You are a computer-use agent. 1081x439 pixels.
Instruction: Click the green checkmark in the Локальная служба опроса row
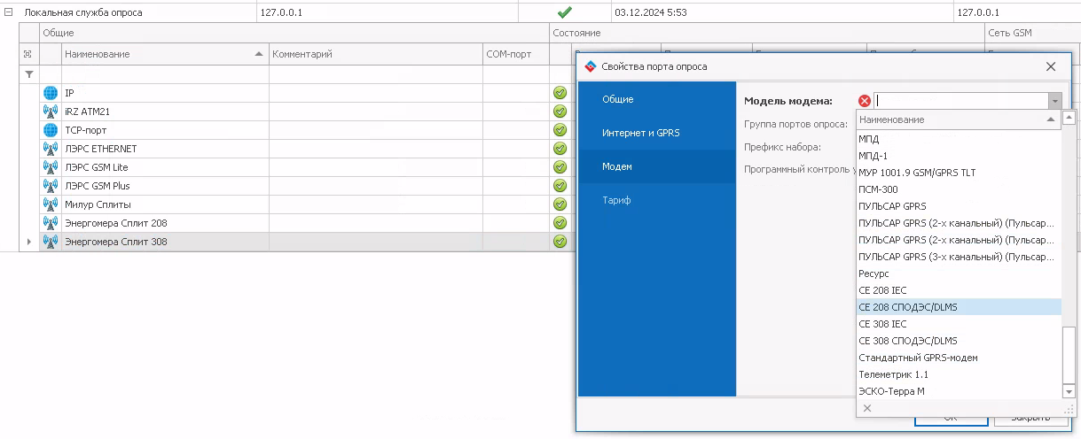(x=564, y=12)
